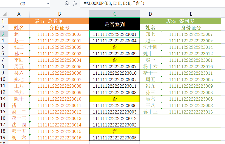Select cell A11 containing 王八

coord(19,86)
